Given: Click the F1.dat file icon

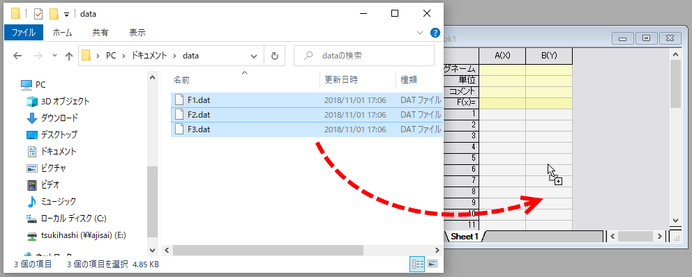Looking at the screenshot, I should (179, 100).
